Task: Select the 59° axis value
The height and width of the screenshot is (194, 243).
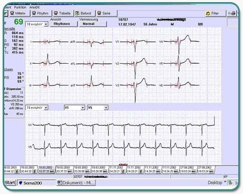Action: click(21, 81)
